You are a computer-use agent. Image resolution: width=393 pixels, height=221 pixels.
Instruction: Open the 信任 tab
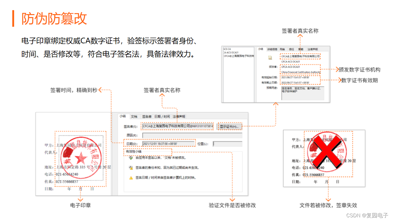(x=291, y=49)
